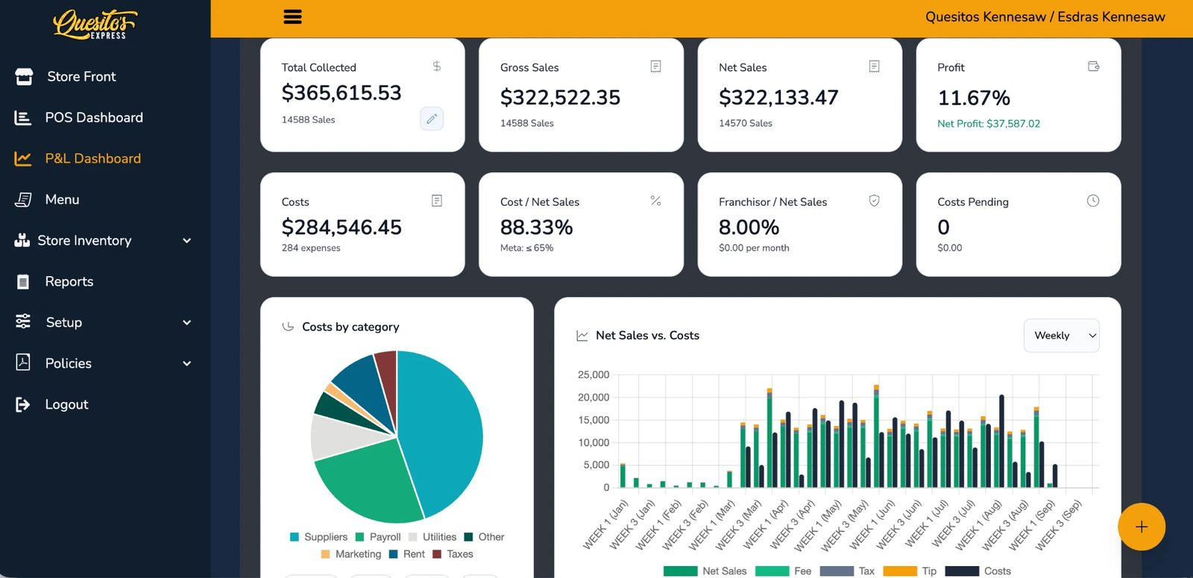Screen dimensions: 1193x578
Task: Click the $322,522.35 gross sales value
Action: (x=560, y=97)
